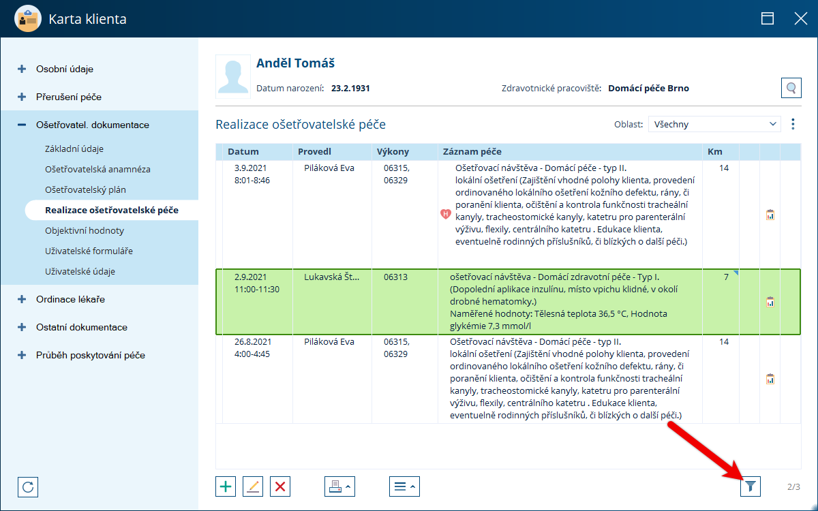Click client name Anděl Tomáš
Viewport: 818px width, 511px height.
[x=296, y=63]
